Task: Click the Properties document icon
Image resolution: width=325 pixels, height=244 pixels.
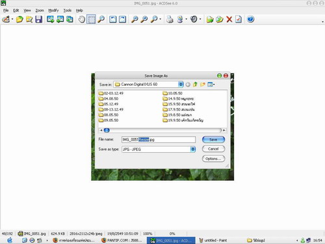Action: click(x=239, y=20)
